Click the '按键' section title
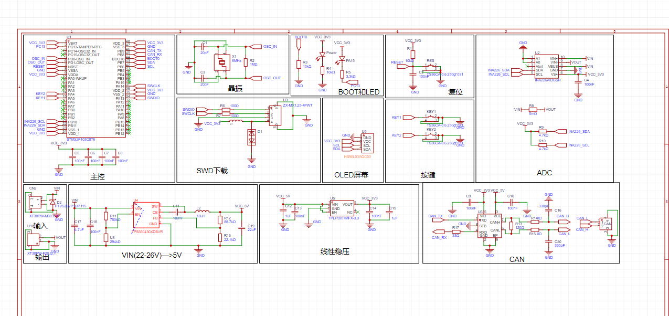Image resolution: width=669 pixels, height=316 pixels. click(428, 175)
